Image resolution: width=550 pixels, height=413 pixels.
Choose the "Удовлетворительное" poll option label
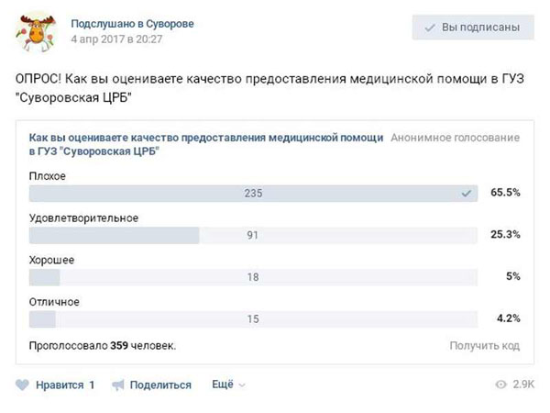point(83,218)
